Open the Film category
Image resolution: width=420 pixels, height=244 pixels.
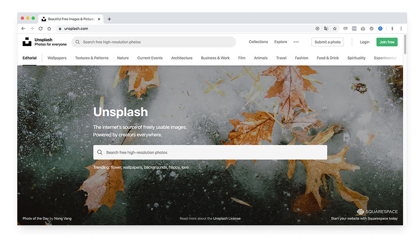[241, 58]
